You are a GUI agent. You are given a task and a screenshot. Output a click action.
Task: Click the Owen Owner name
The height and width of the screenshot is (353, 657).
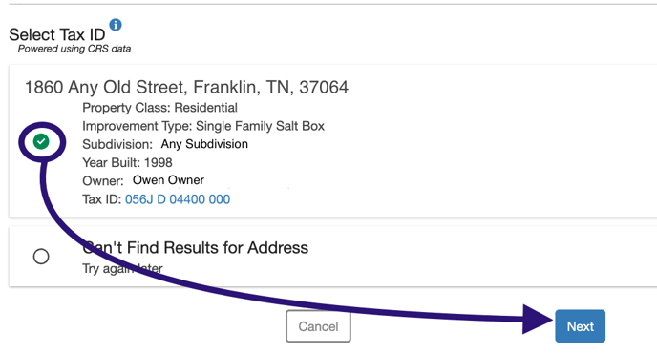[168, 180]
